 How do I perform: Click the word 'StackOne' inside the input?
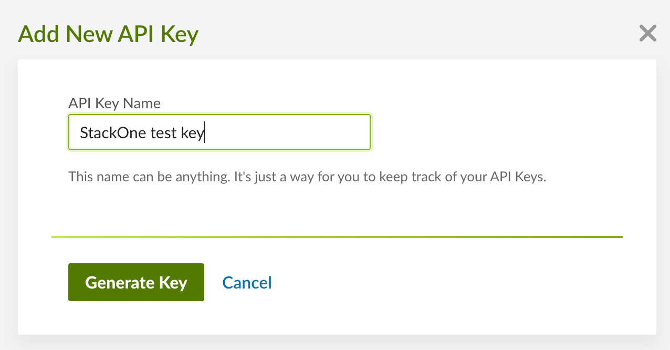click(113, 133)
